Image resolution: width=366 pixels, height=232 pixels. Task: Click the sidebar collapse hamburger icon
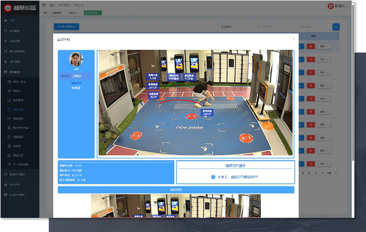pyautogui.click(x=44, y=4)
